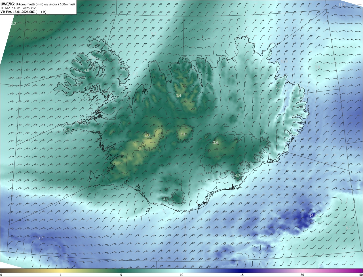Select the 3.4 value label on the map

pos(178,96)
